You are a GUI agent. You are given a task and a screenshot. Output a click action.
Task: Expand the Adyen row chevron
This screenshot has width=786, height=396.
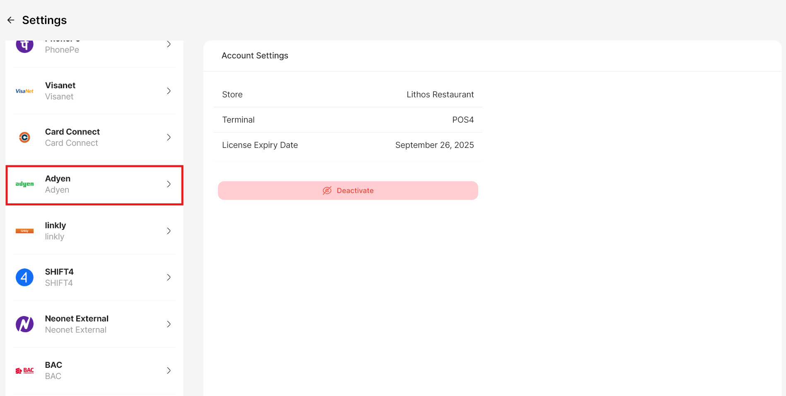[169, 184]
